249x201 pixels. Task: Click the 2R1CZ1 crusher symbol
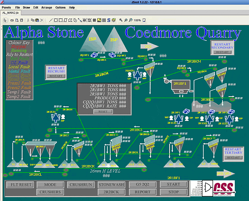pos(179,119)
